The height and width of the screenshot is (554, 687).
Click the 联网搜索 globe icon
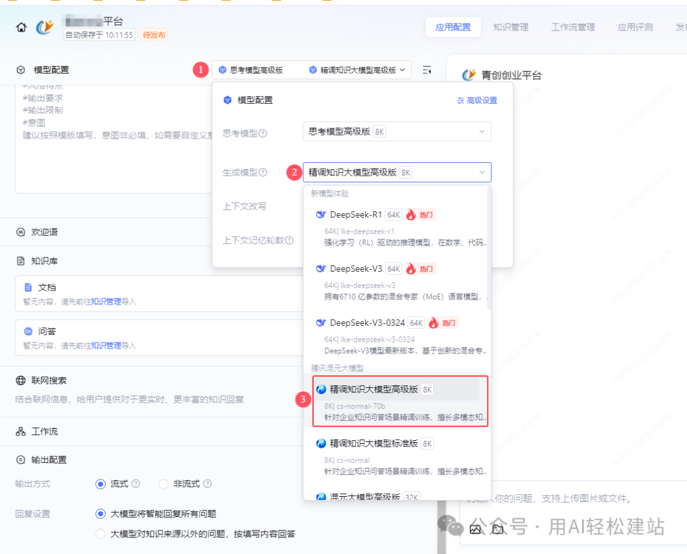click(20, 380)
